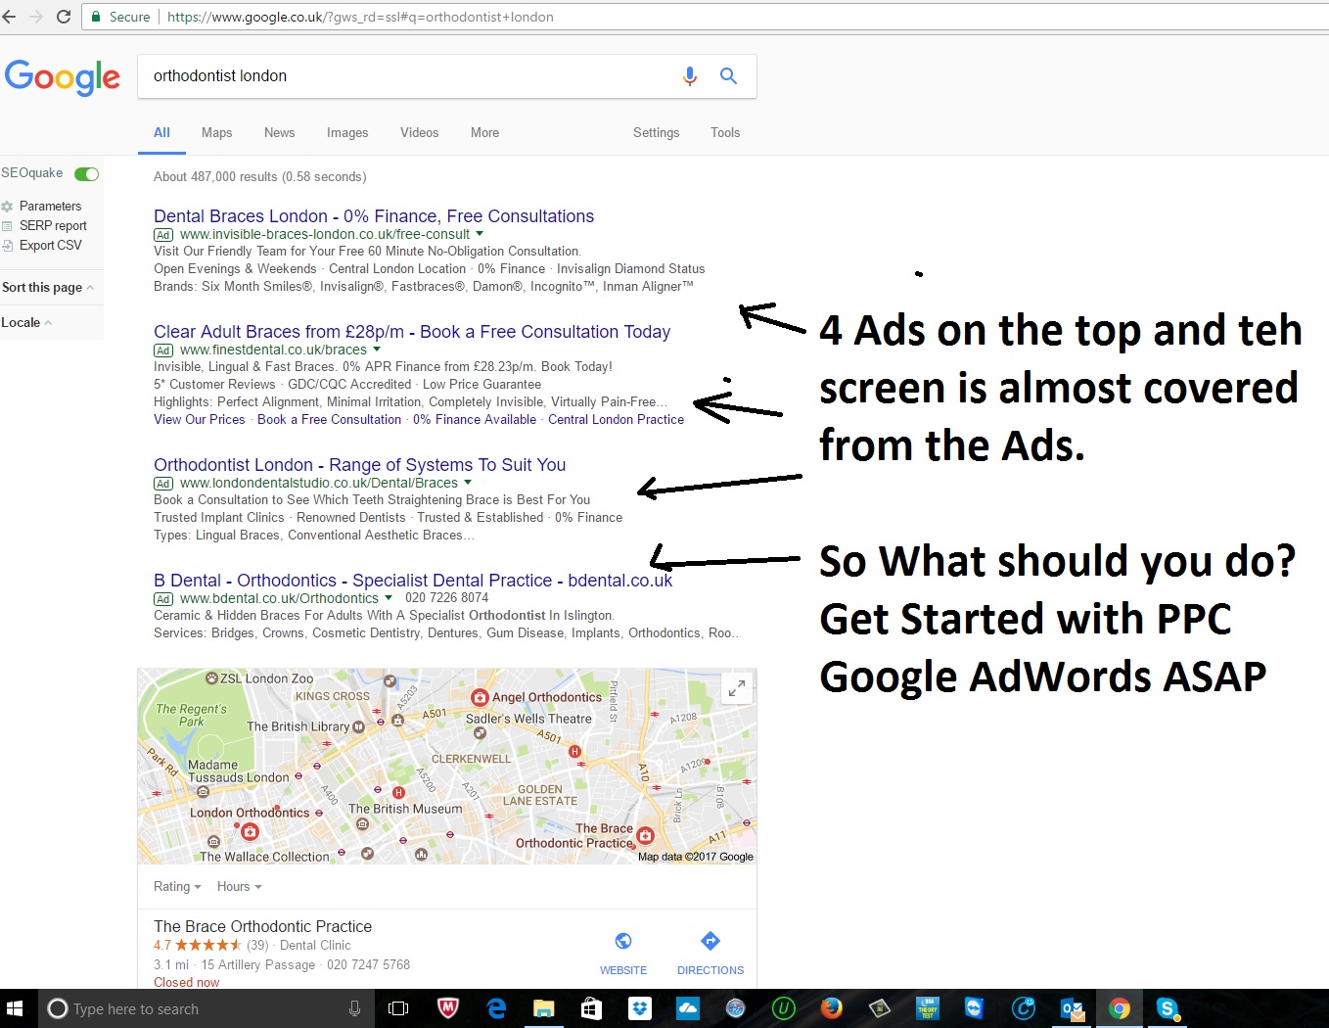Open the Windows Start menu
The image size is (1329, 1028).
[15, 1008]
